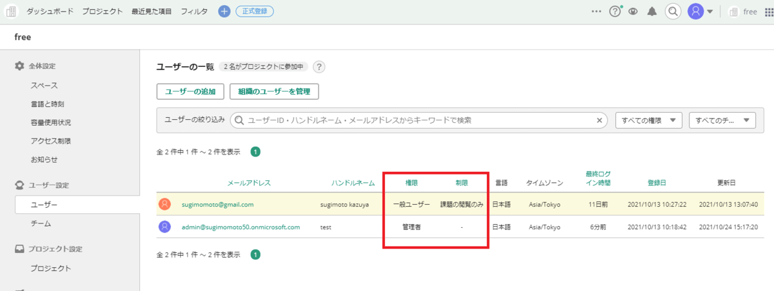The height and width of the screenshot is (291, 774).
Task: Click the gear icon for 全体設定
Action: [x=19, y=66]
